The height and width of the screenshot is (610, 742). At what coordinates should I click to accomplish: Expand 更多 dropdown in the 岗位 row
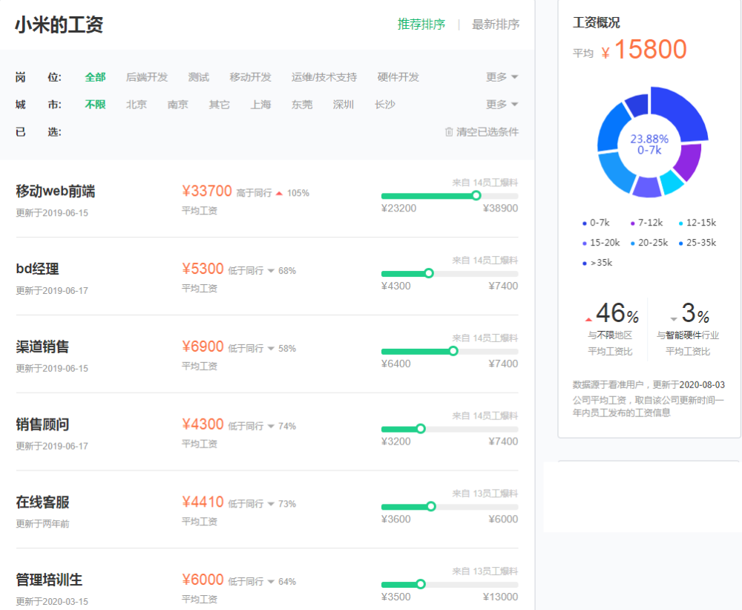[x=502, y=77]
